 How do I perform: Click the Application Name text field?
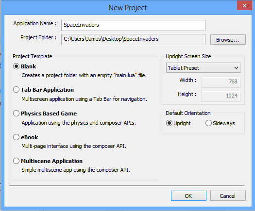click(133, 25)
